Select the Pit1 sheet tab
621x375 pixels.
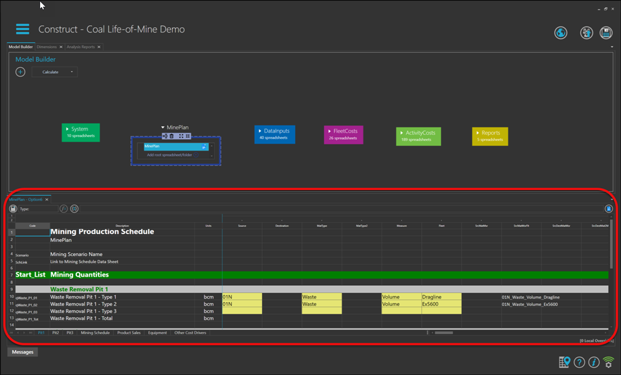point(41,332)
